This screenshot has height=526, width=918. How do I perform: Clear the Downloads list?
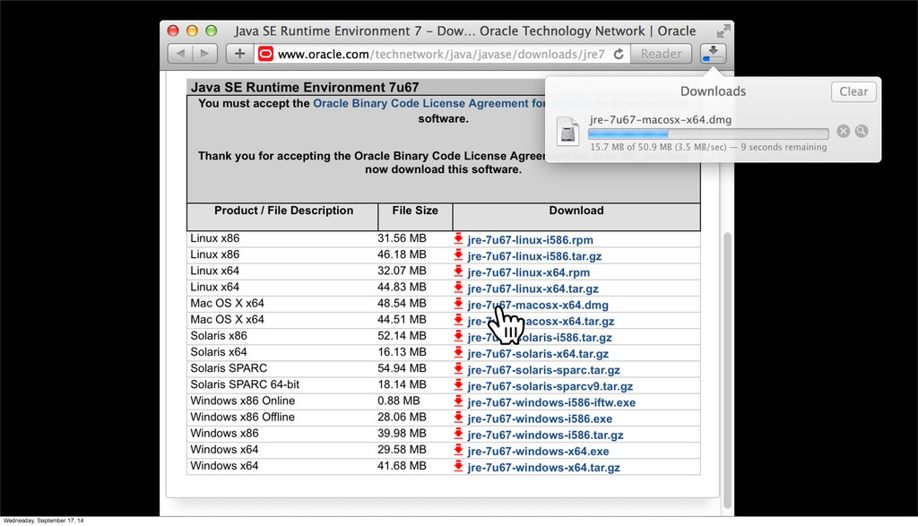pos(853,91)
